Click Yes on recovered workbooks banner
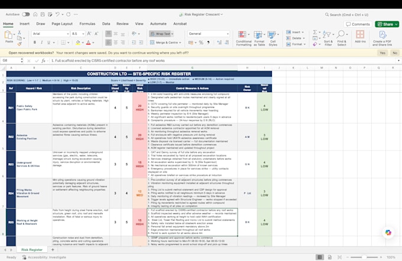 click(382, 53)
